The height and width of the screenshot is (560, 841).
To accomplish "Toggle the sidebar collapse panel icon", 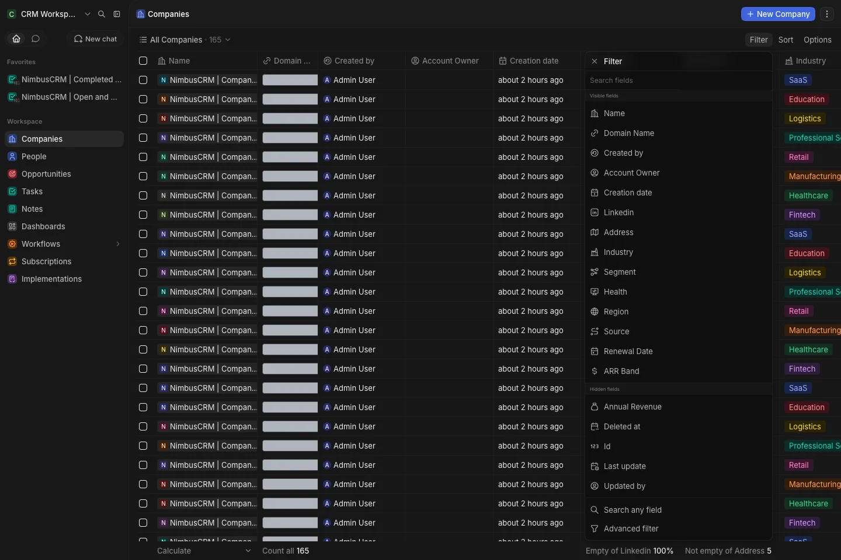I will (117, 14).
